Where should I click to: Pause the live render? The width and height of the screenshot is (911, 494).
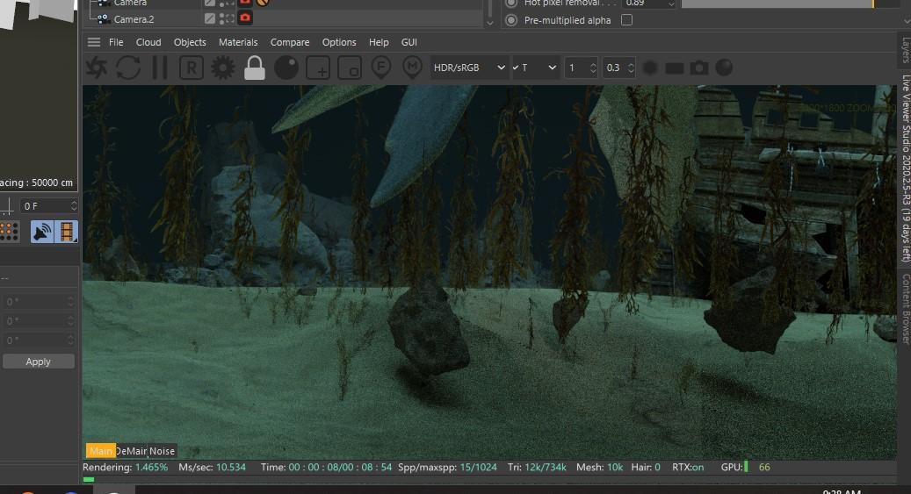(x=160, y=68)
